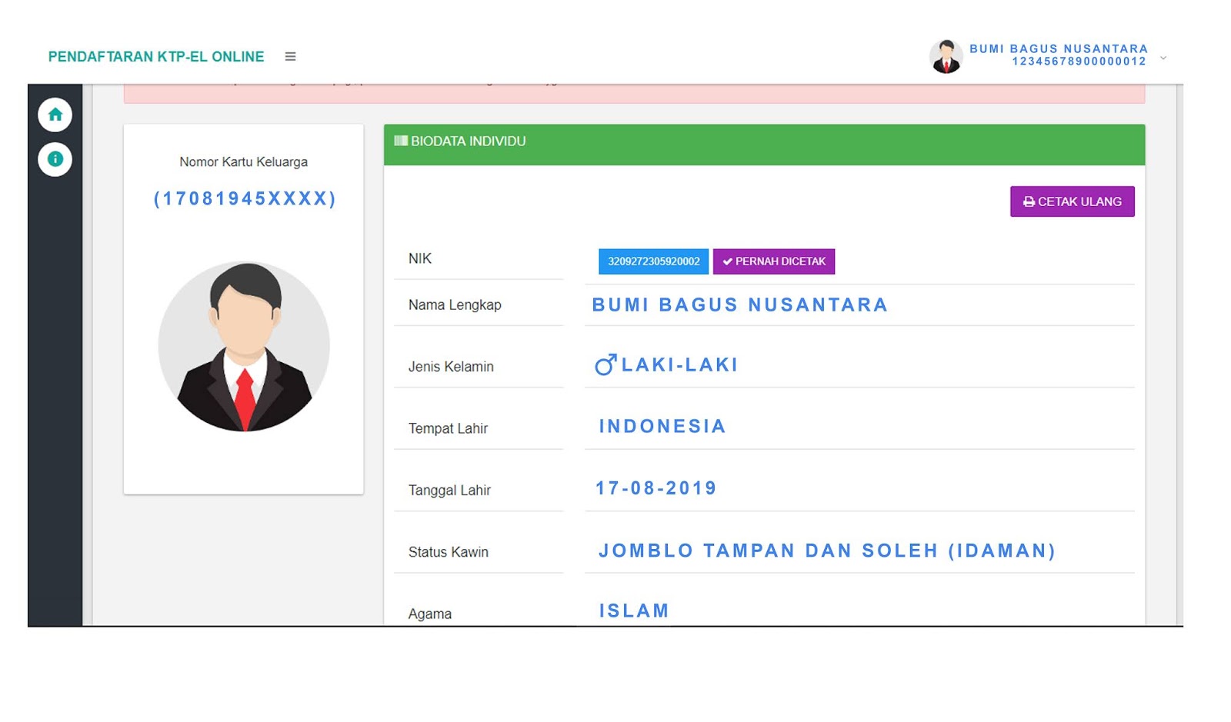The image size is (1231, 722).
Task: Toggle the sidebar with the hamburger icon
Action: point(290,56)
